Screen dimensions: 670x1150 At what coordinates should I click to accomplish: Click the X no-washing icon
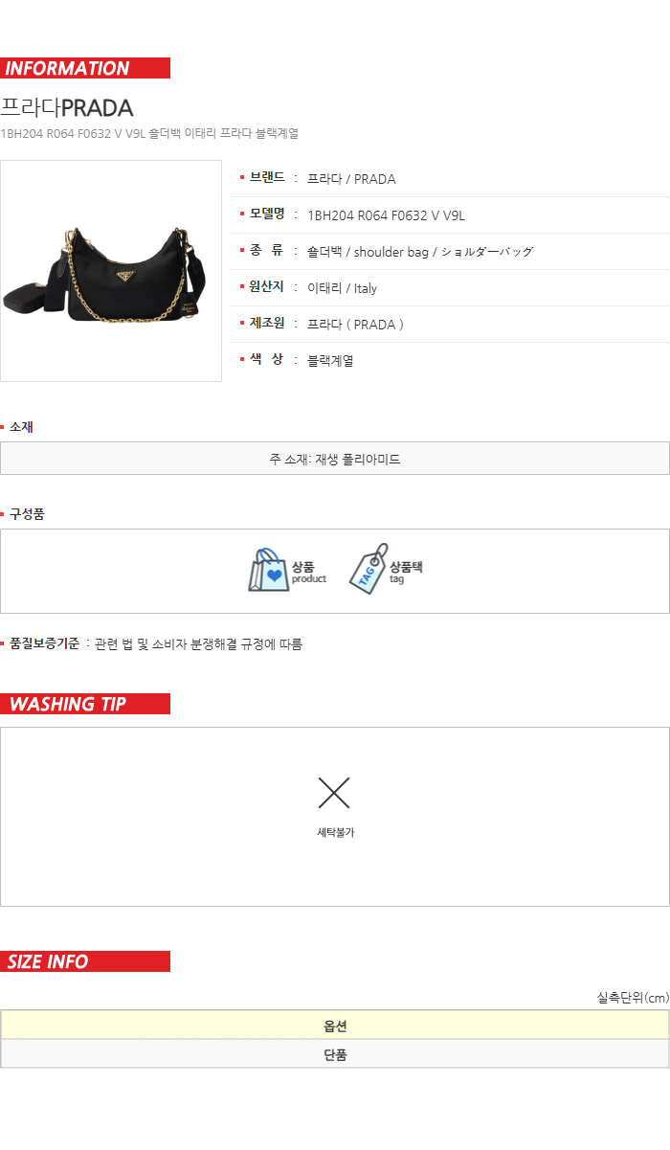click(x=334, y=793)
